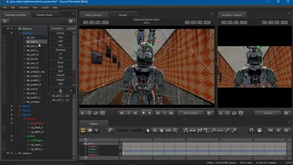Pick the move tool under Primary Viewport

[x=89, y=113]
